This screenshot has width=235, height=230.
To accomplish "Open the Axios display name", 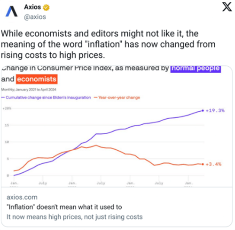I will click(x=32, y=7).
